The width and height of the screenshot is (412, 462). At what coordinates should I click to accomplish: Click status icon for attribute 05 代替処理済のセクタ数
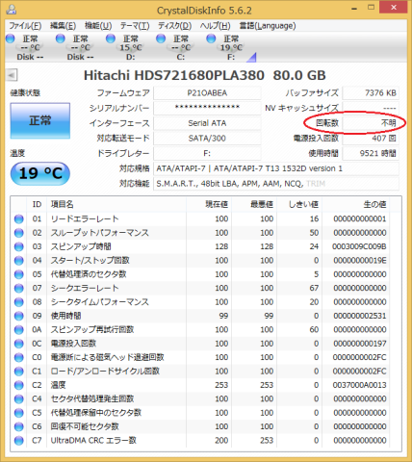tap(19, 274)
